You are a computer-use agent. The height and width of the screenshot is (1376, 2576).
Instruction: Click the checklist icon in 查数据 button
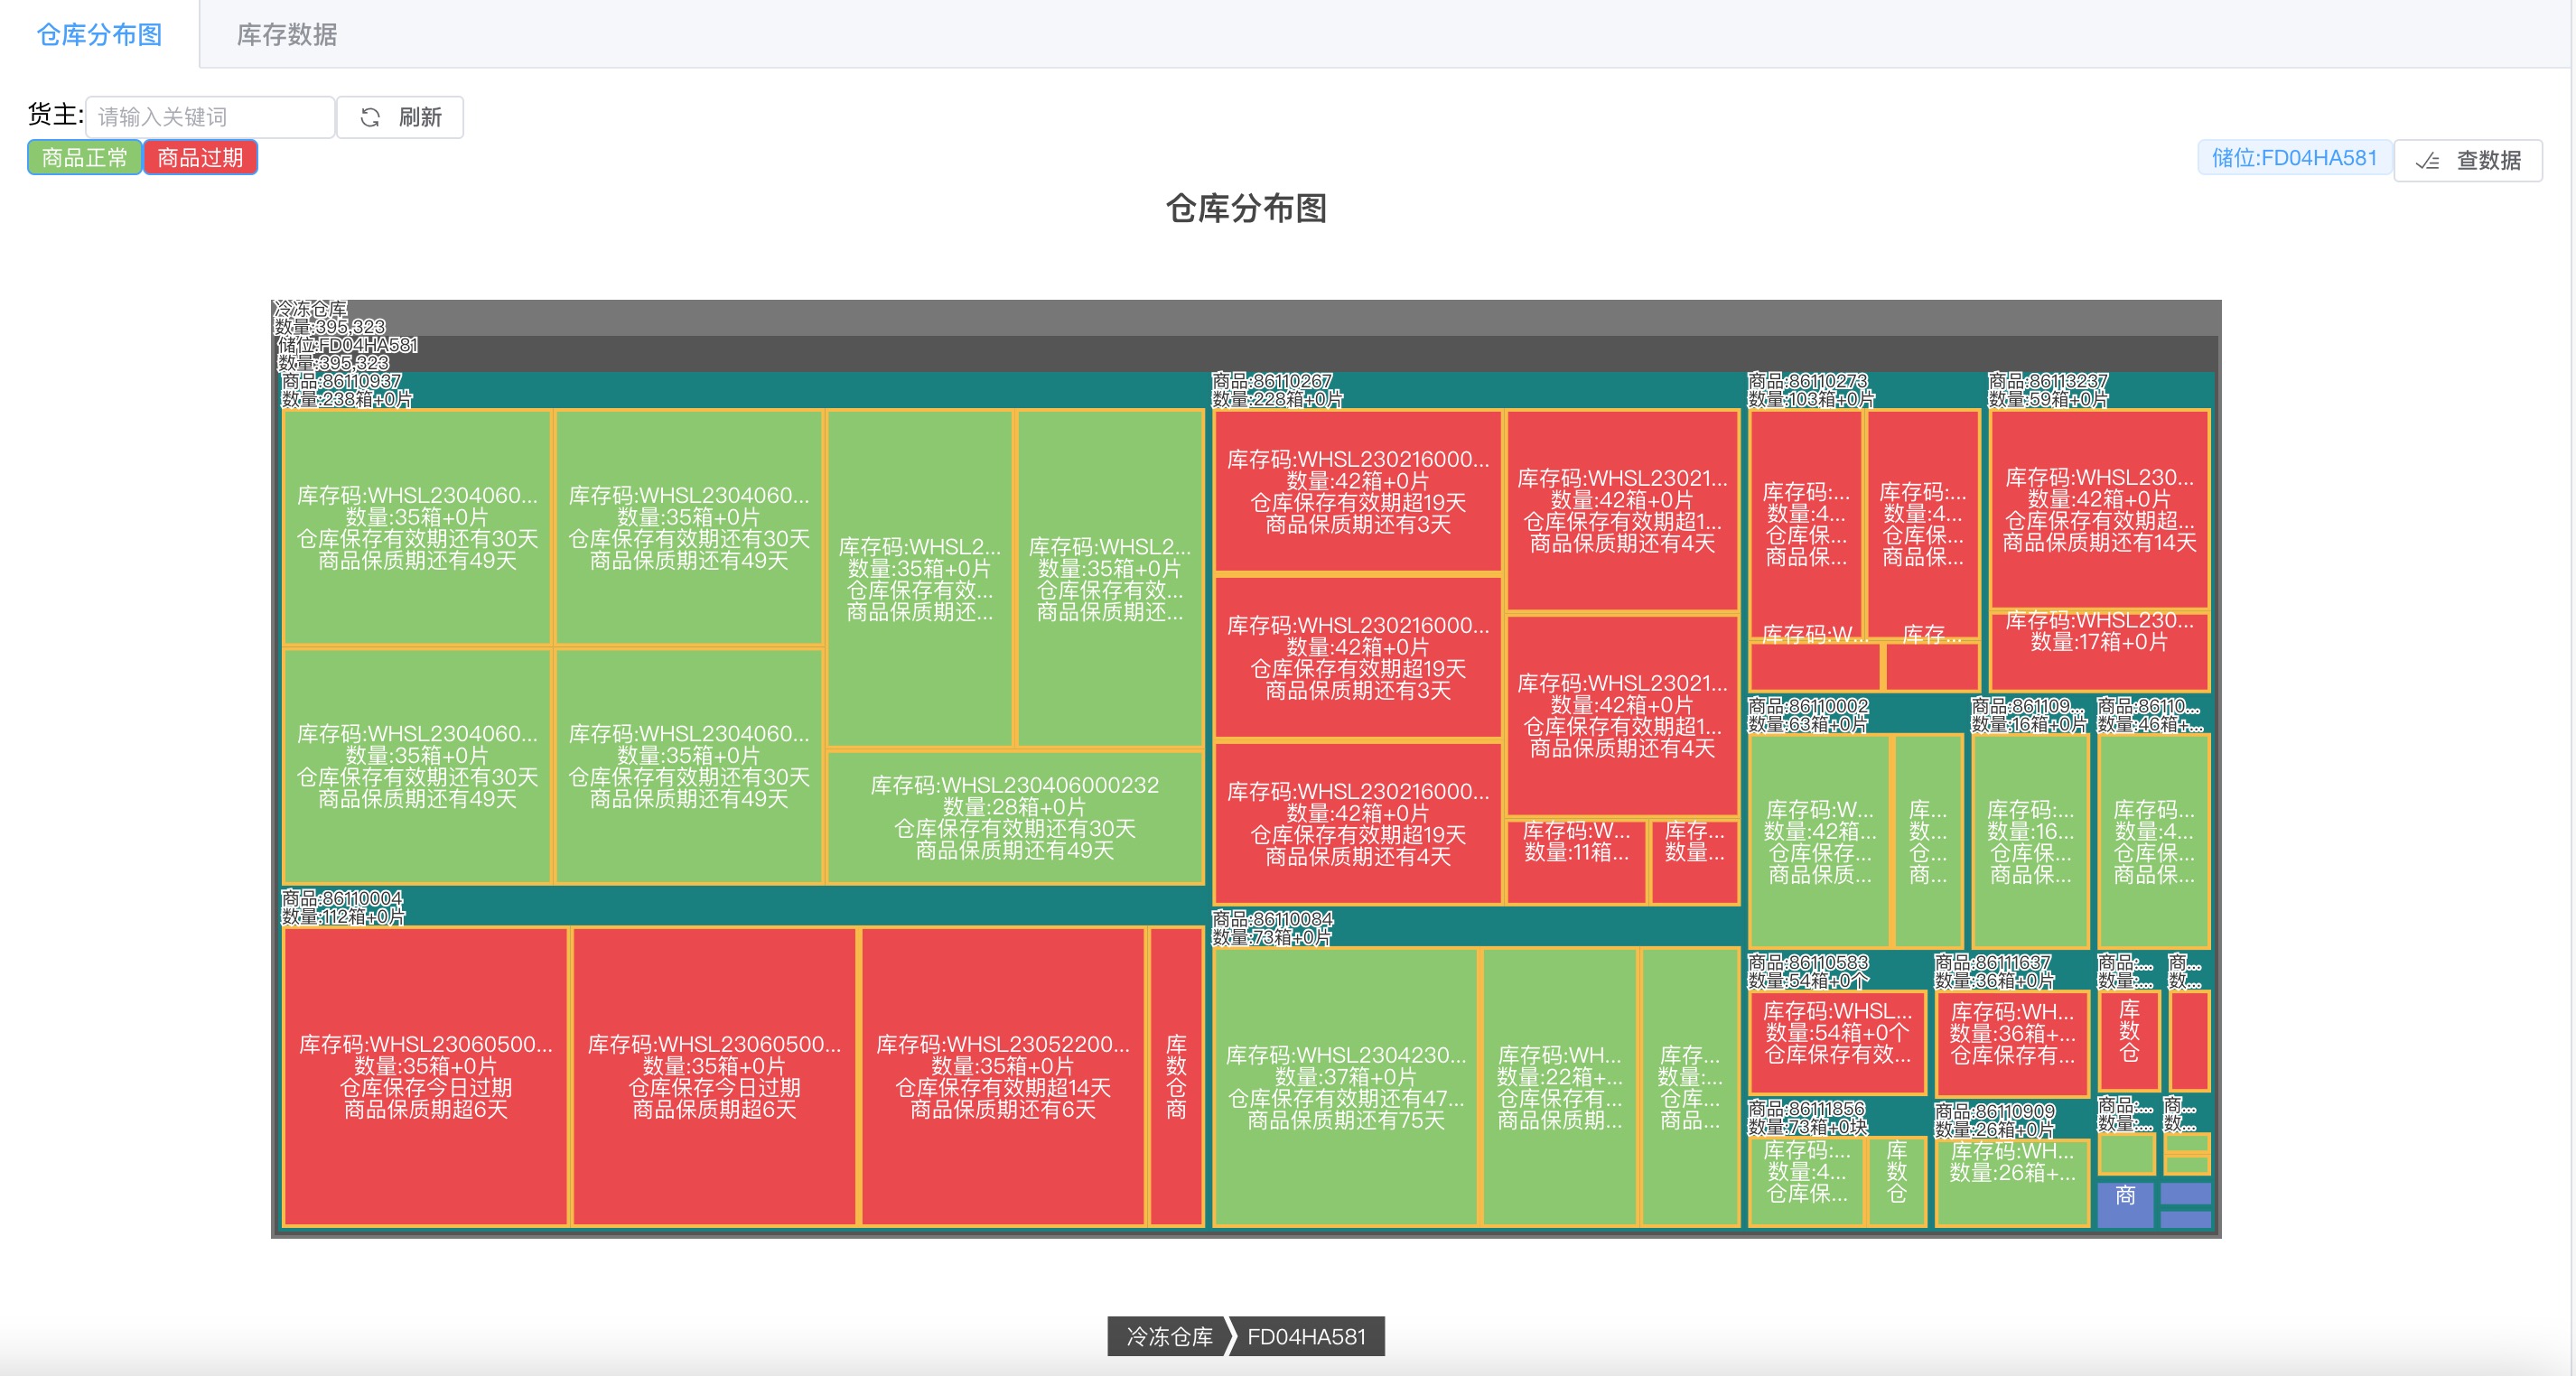(x=2428, y=161)
